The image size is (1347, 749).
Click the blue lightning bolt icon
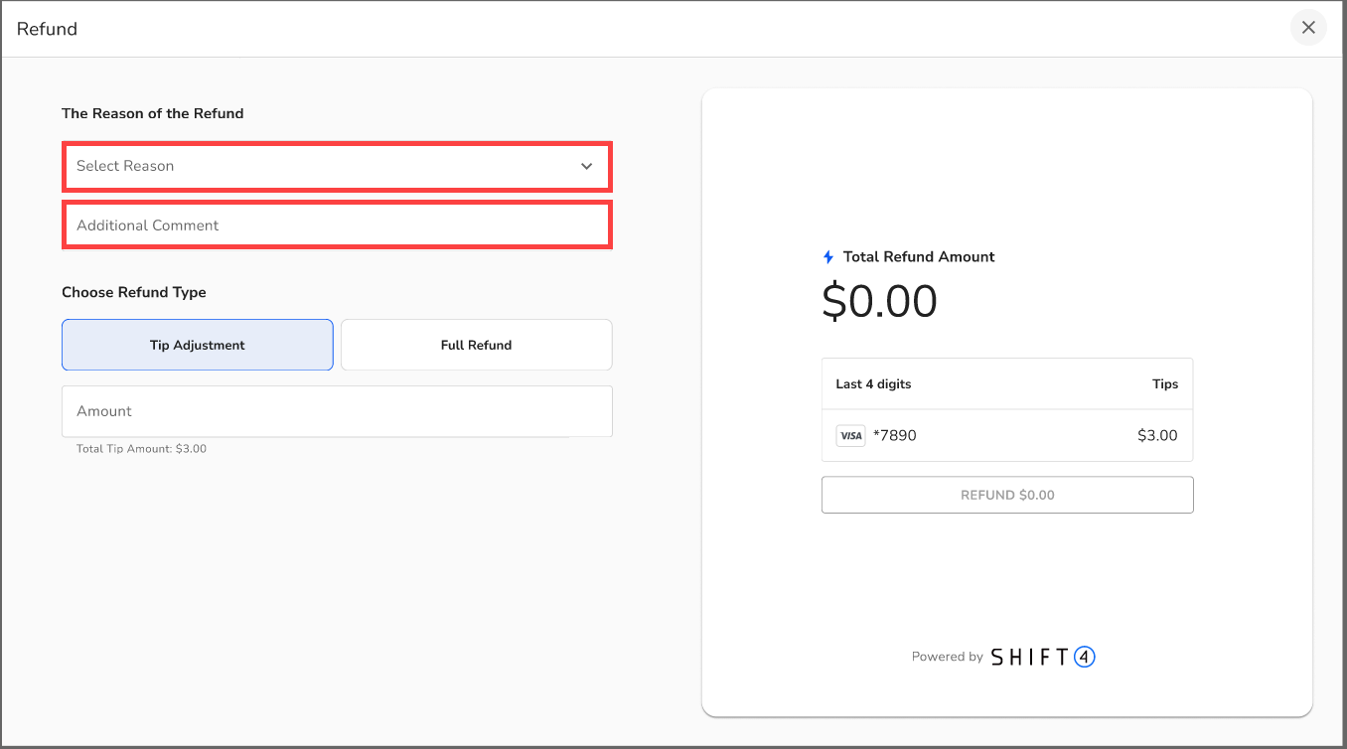click(x=828, y=257)
